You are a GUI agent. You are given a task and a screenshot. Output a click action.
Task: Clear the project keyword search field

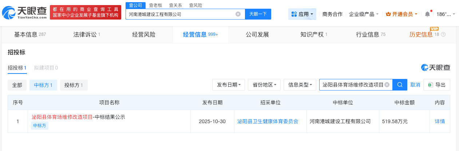387,85
